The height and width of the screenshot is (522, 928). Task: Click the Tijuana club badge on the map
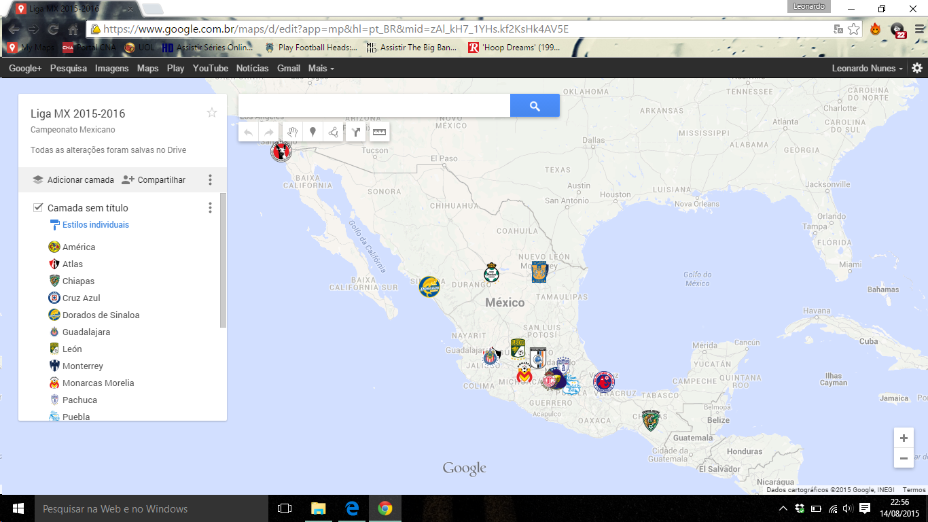281,151
